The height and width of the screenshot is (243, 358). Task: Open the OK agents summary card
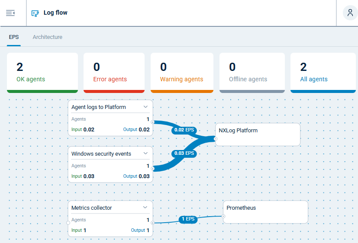(42, 73)
